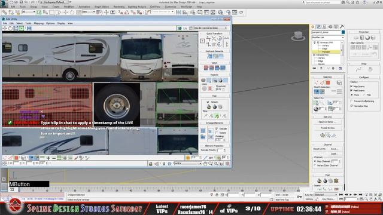Select the Scale tool in Edit UVWs toolbar
Screen dimensions: 383x215
[x=16, y=28]
